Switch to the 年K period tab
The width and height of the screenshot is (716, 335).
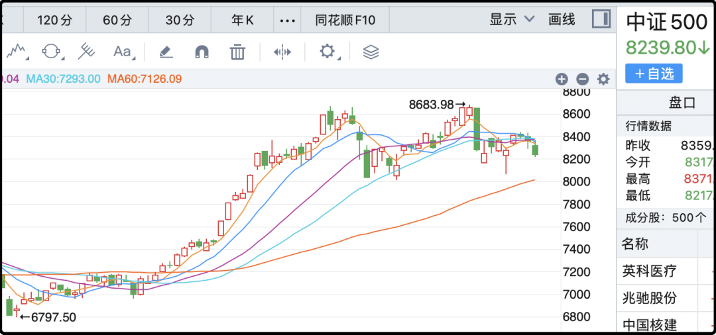(243, 20)
